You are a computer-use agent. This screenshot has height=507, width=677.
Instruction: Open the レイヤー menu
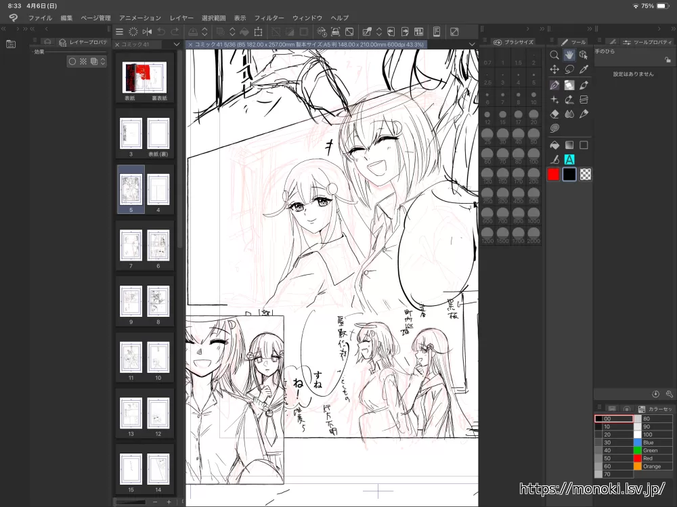click(181, 18)
